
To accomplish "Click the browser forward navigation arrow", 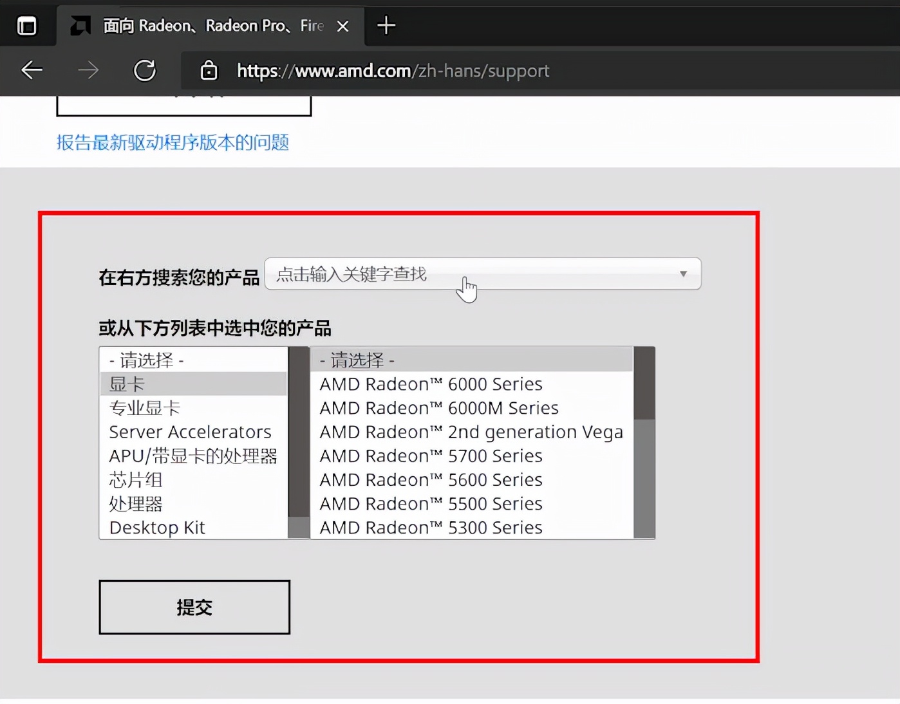I will point(88,71).
